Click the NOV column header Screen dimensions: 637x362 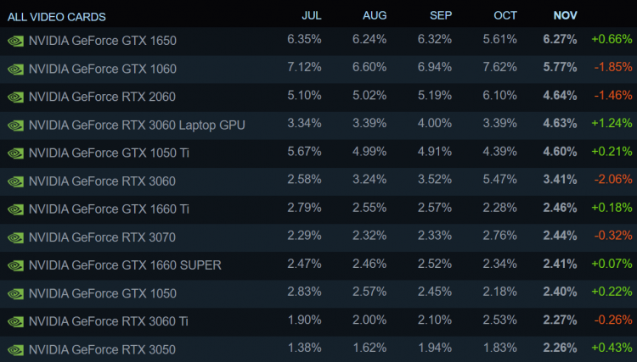pyautogui.click(x=566, y=15)
